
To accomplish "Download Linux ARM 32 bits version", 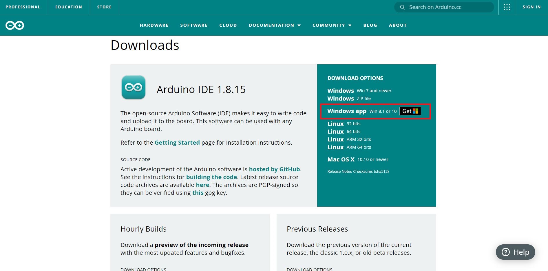I will [349, 139].
